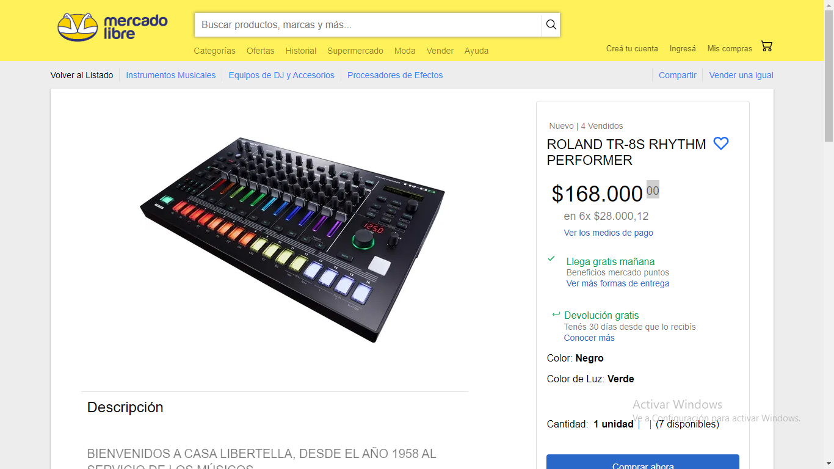Open the Historial section
The width and height of the screenshot is (834, 469).
(x=301, y=51)
